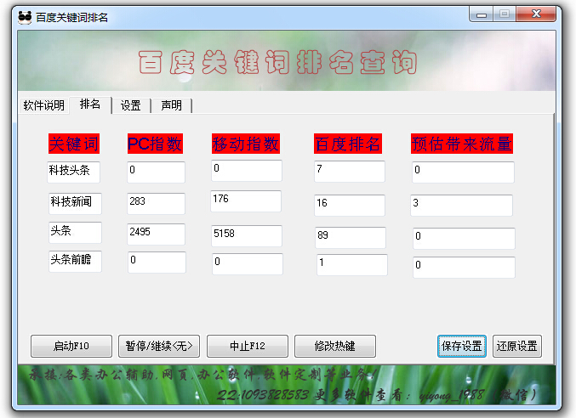Select the 排名 tab
This screenshot has height=418, width=576.
[90, 104]
